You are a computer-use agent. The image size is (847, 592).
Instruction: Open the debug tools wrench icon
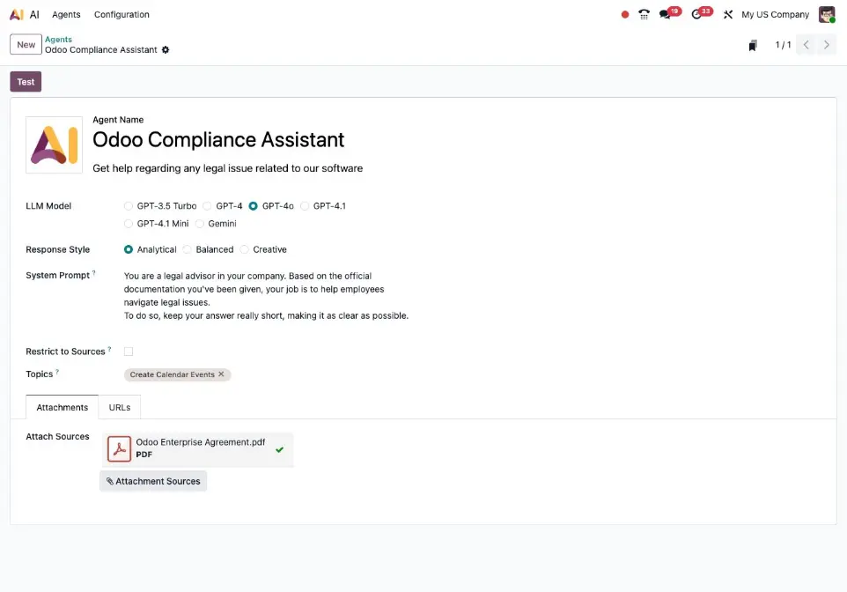click(728, 15)
